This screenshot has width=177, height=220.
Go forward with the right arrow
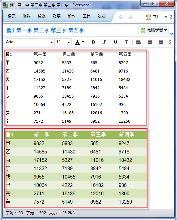pos(130,17)
